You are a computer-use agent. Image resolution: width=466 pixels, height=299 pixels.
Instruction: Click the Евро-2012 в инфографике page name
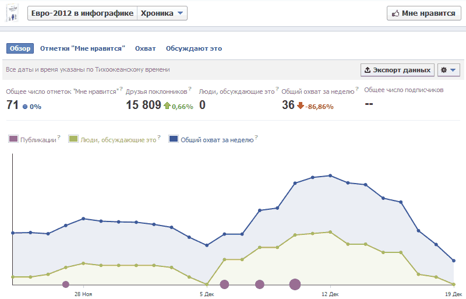click(82, 13)
